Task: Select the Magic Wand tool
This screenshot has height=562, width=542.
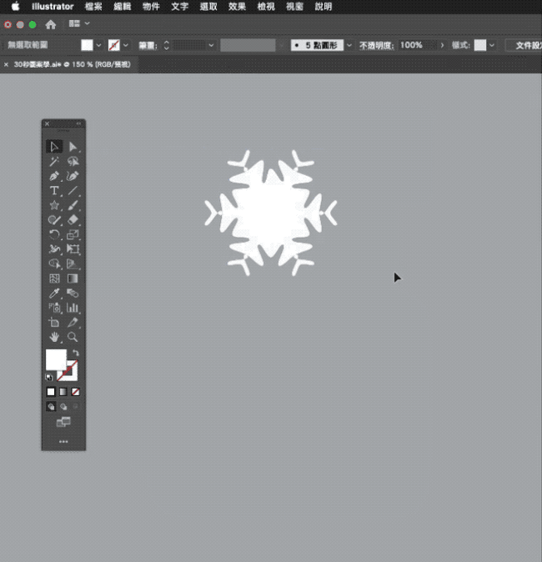Action: click(54, 162)
